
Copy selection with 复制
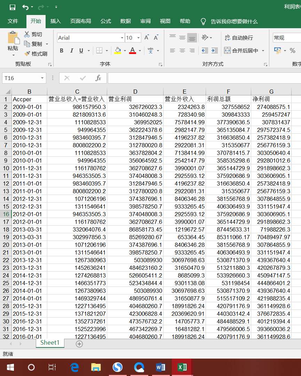click(33, 44)
